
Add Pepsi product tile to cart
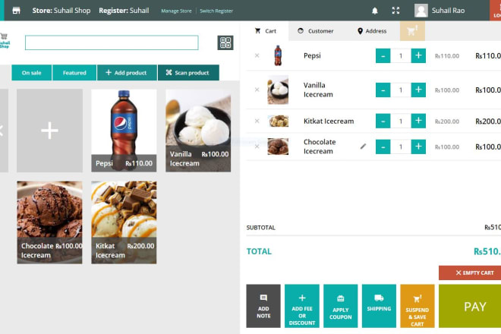[124, 131]
